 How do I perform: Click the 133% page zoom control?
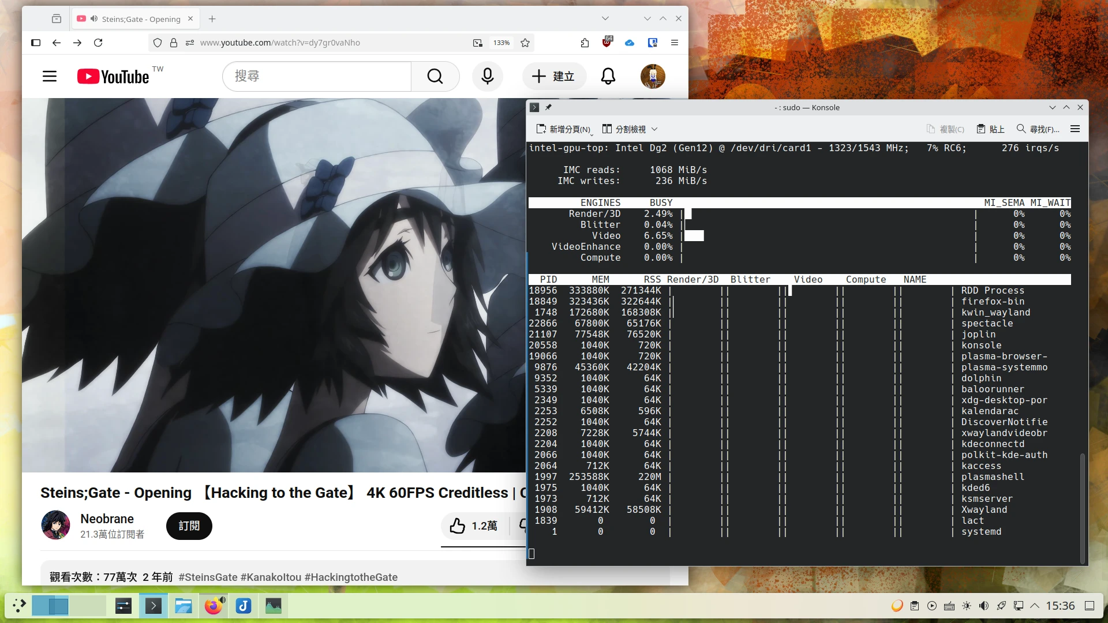[500, 42]
